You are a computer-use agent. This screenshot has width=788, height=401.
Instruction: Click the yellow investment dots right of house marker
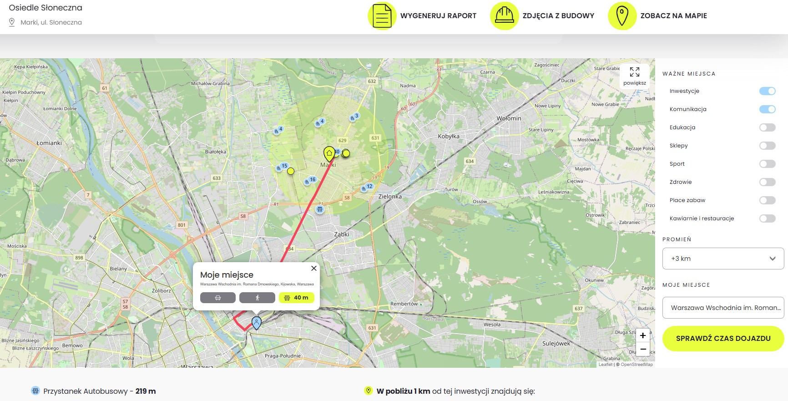[x=346, y=153]
